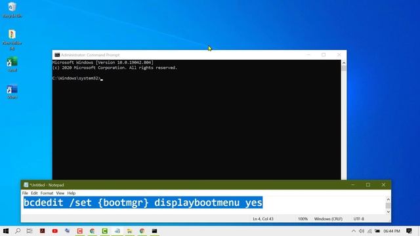Screen dimensions: 420x236
Task: Open Notepad File menu
Action: [x=25, y=193]
